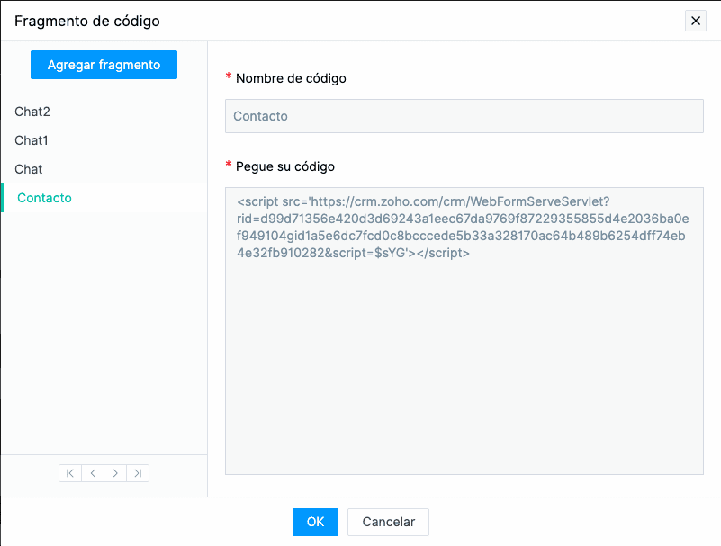721x546 pixels.
Task: Click the zoho script URL text
Action: [463, 227]
